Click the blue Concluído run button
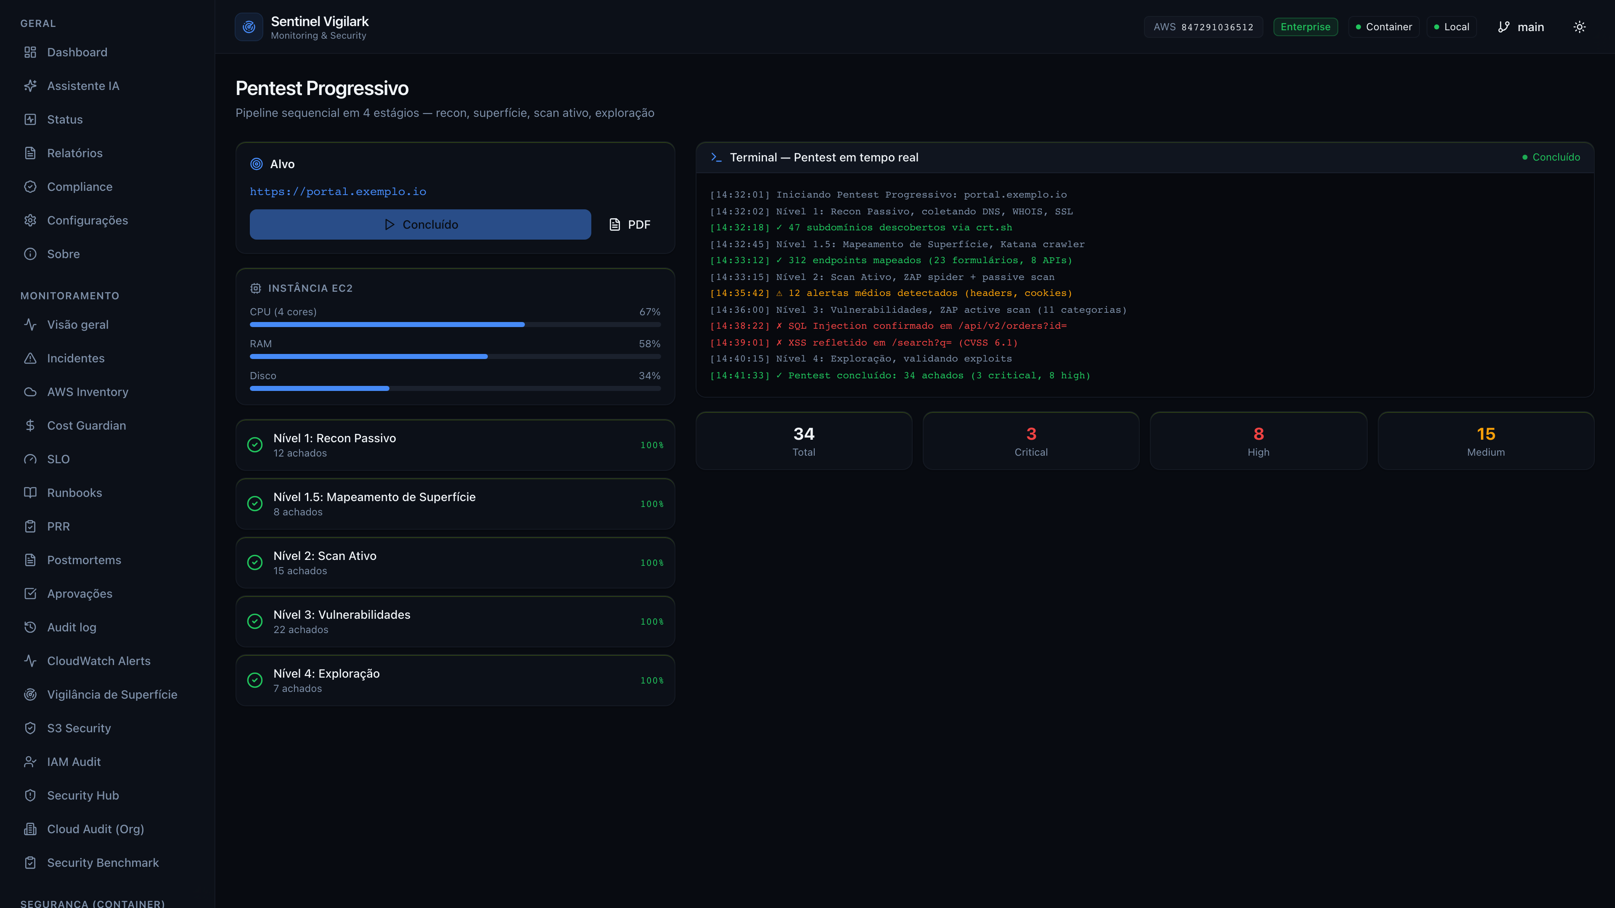 (x=420, y=224)
